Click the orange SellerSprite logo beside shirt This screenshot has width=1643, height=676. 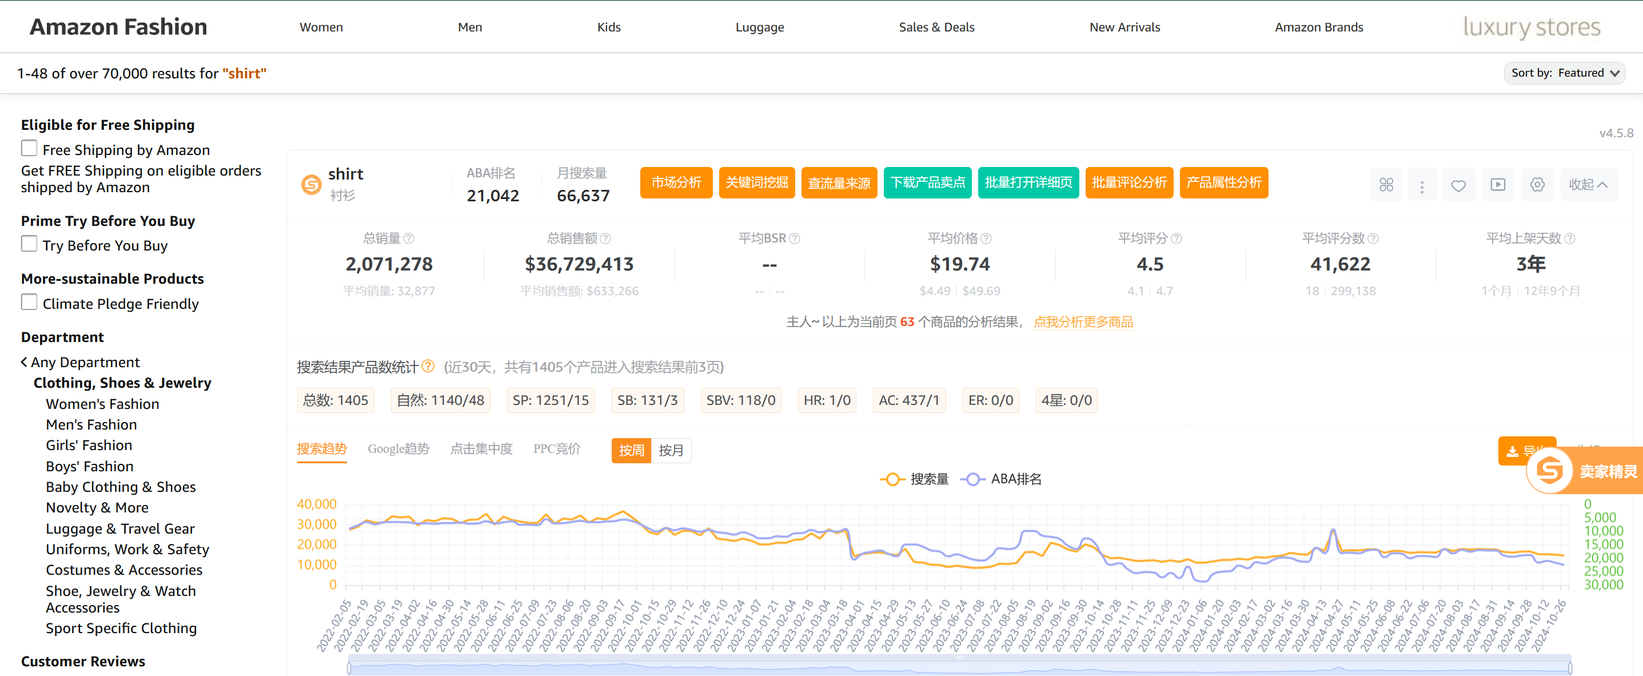pos(311,185)
